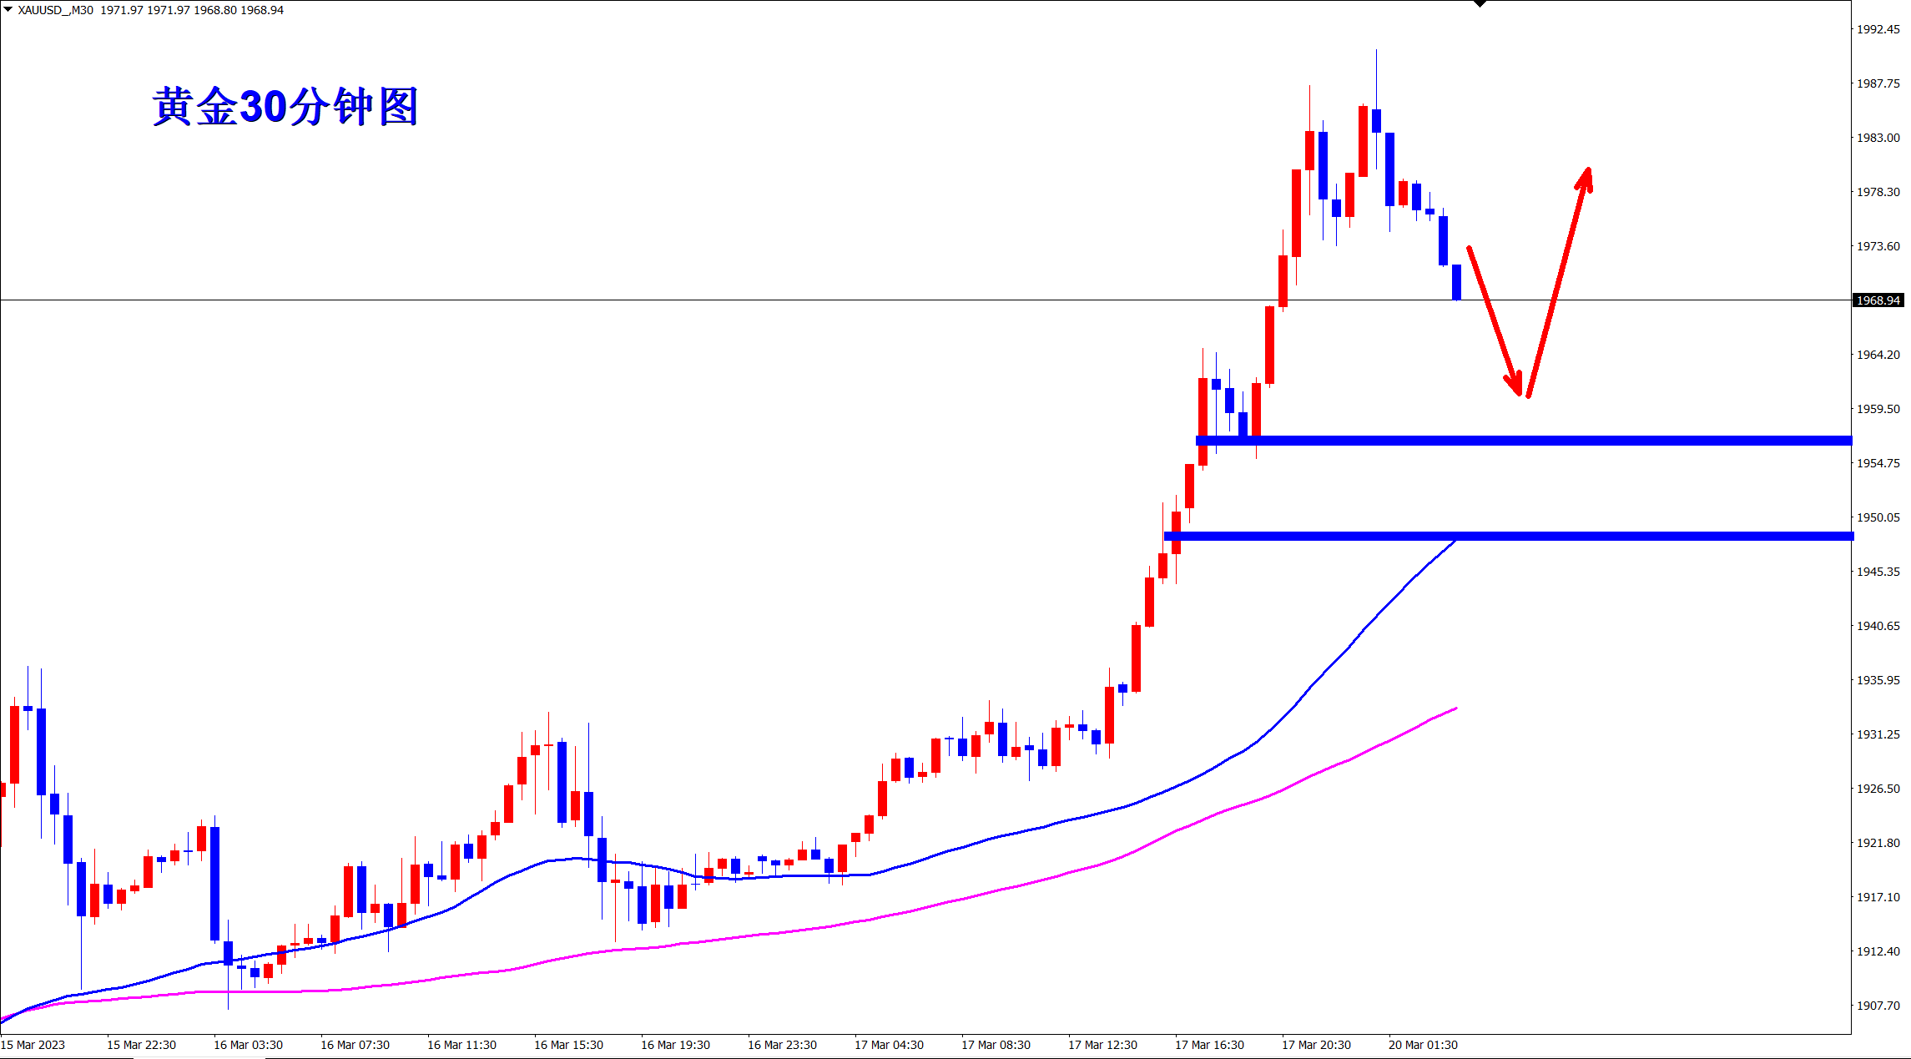The image size is (1911, 1059).
Task: Click the 15 Mar 2023 date label
Action: 33,1045
